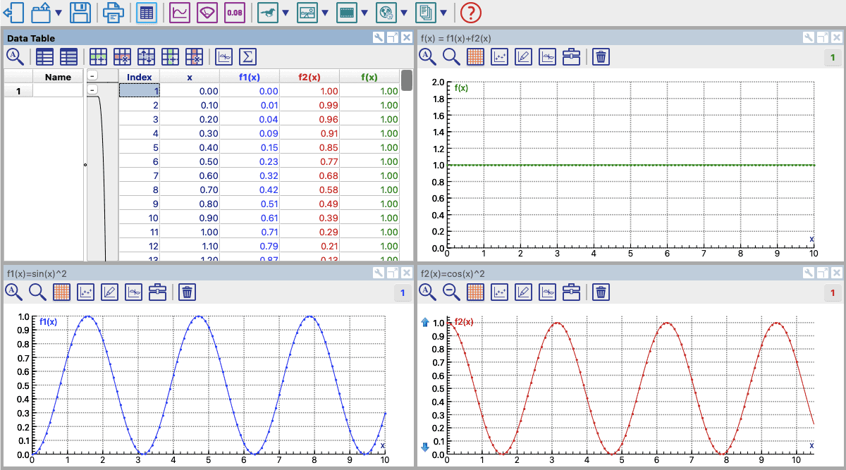The width and height of the screenshot is (846, 470).
Task: Collapse the table using top minus button
Action: click(x=92, y=77)
